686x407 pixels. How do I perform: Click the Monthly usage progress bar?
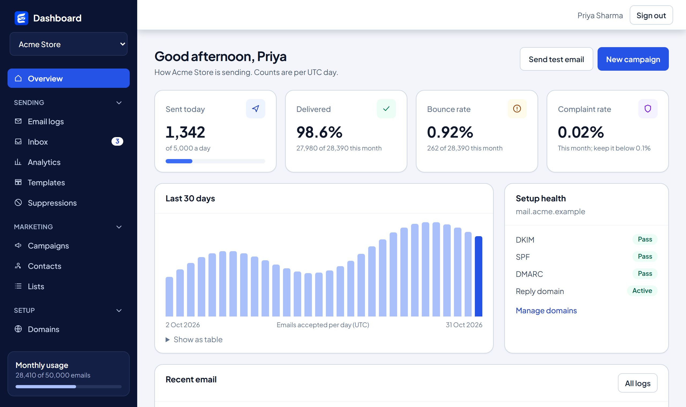point(68,386)
